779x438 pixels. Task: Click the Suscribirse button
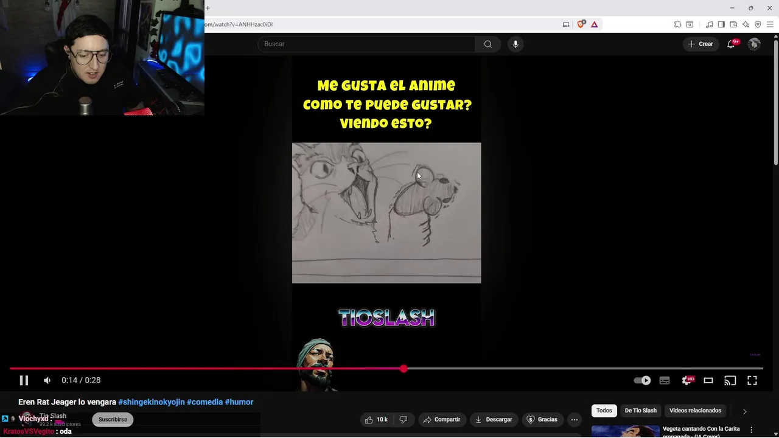(x=113, y=419)
